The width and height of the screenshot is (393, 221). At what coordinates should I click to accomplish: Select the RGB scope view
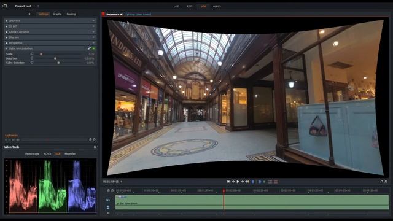pyautogui.click(x=58, y=154)
